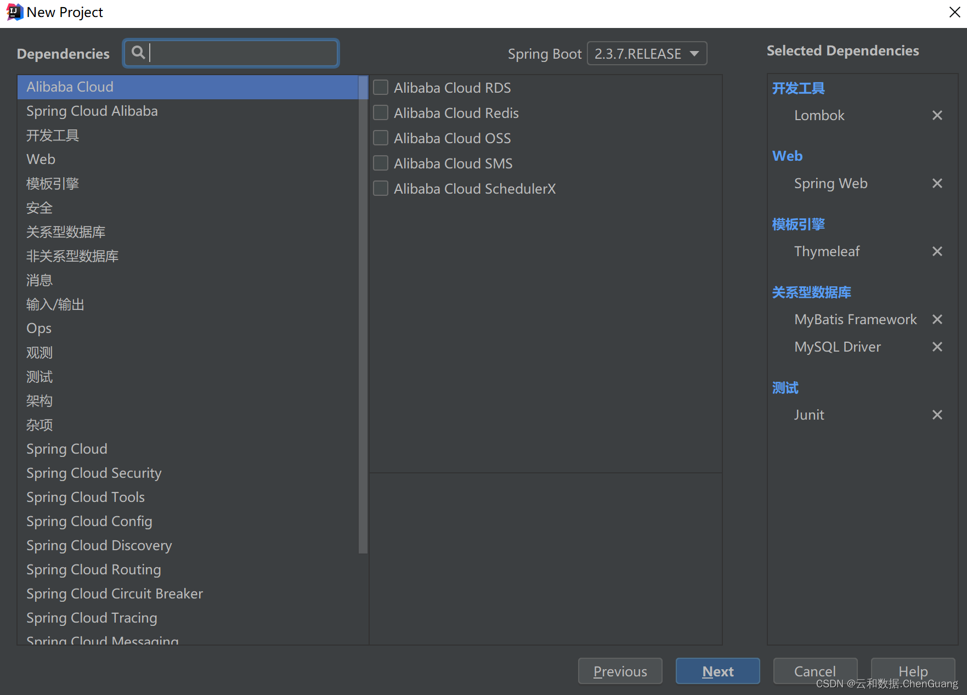Open Spring Cloud Config category

coord(188,522)
